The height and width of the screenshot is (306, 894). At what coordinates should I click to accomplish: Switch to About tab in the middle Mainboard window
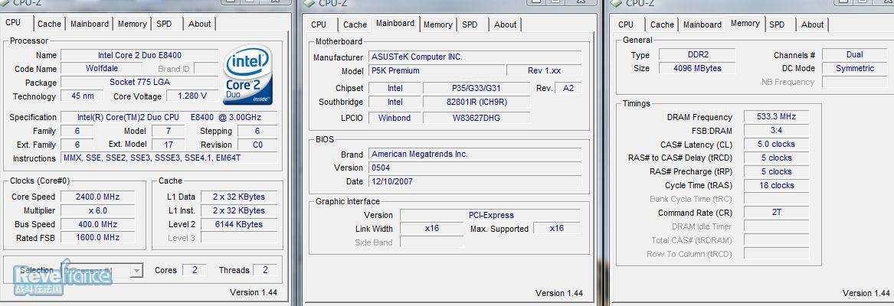(505, 24)
